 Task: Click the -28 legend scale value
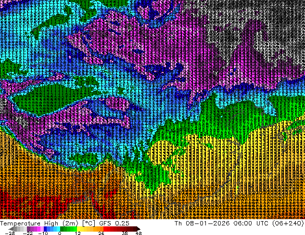10,233
